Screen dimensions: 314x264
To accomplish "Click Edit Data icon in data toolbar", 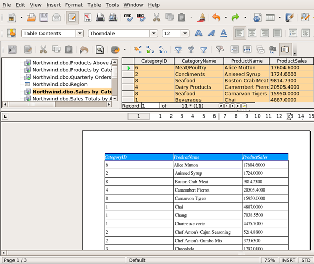I will pyautogui.click(x=28, y=49).
